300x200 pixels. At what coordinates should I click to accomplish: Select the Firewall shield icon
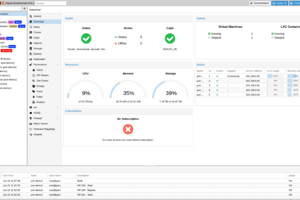point(31,118)
